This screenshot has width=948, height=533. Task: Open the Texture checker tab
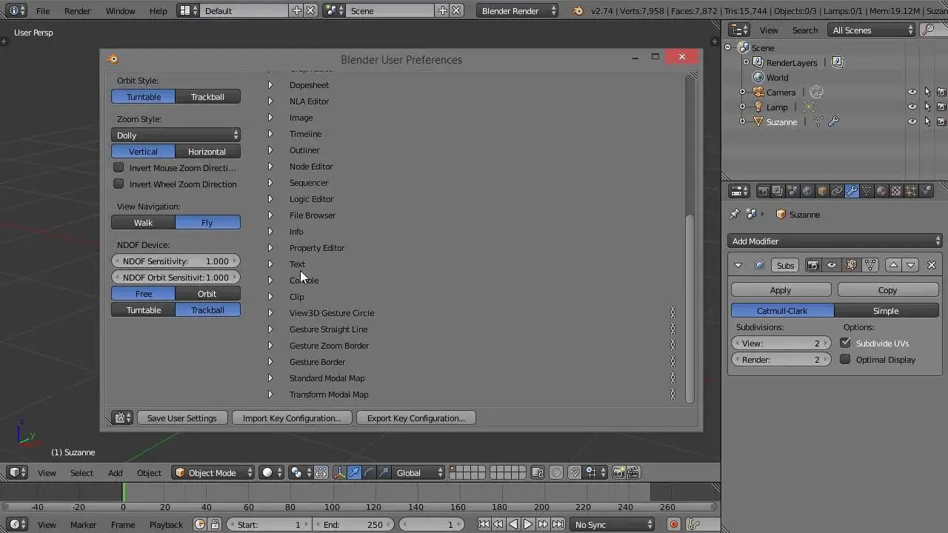896,191
